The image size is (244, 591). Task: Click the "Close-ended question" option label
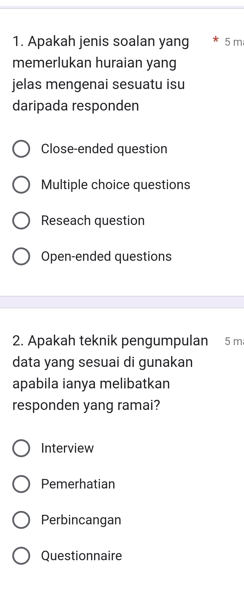104,149
